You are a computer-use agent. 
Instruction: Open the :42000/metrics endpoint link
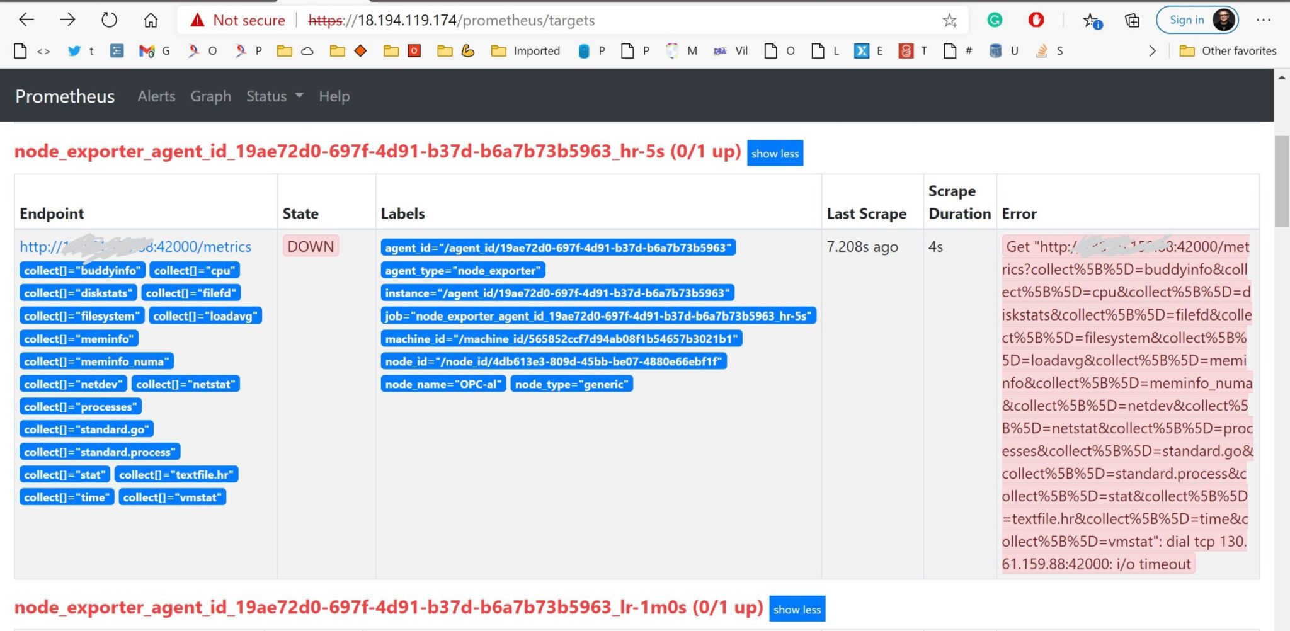135,247
